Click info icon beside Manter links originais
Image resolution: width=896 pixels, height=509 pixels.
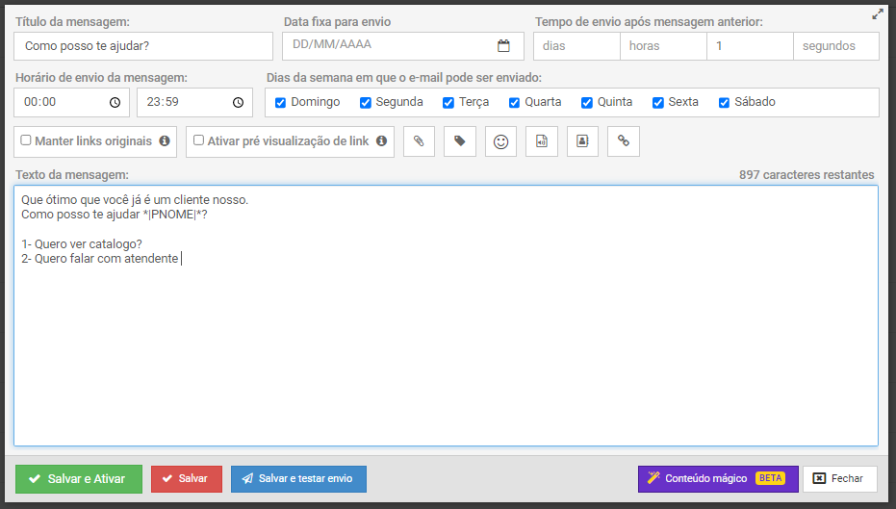(165, 141)
